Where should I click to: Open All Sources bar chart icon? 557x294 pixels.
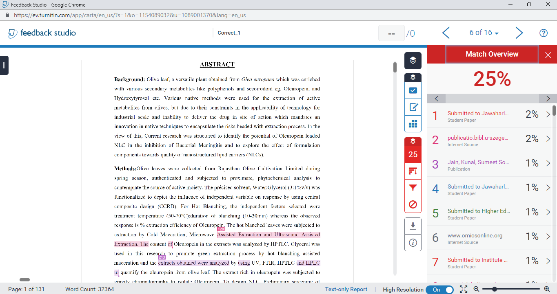pos(413,171)
